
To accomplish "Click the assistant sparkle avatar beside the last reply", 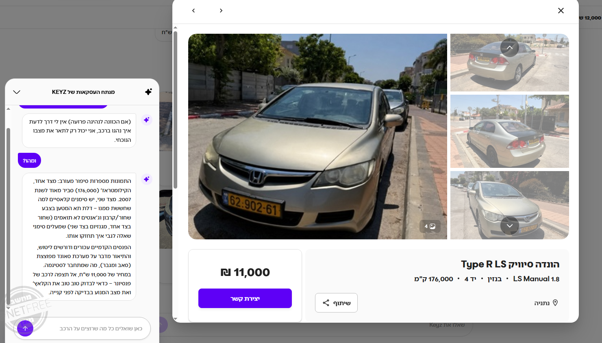I will [147, 179].
